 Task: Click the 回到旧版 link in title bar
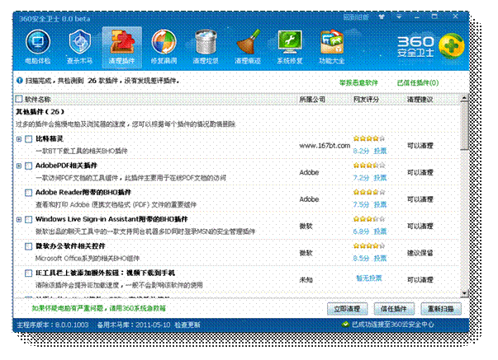[356, 16]
